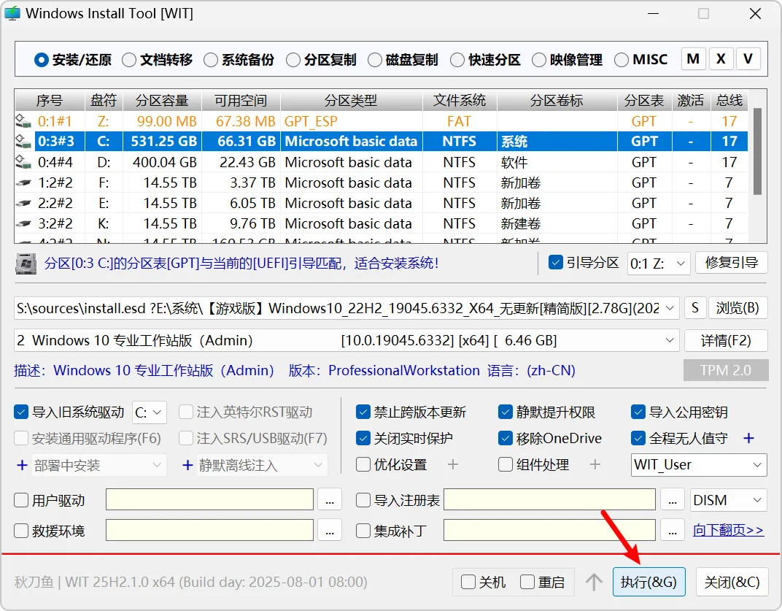Select the MISC mode

(x=641, y=60)
